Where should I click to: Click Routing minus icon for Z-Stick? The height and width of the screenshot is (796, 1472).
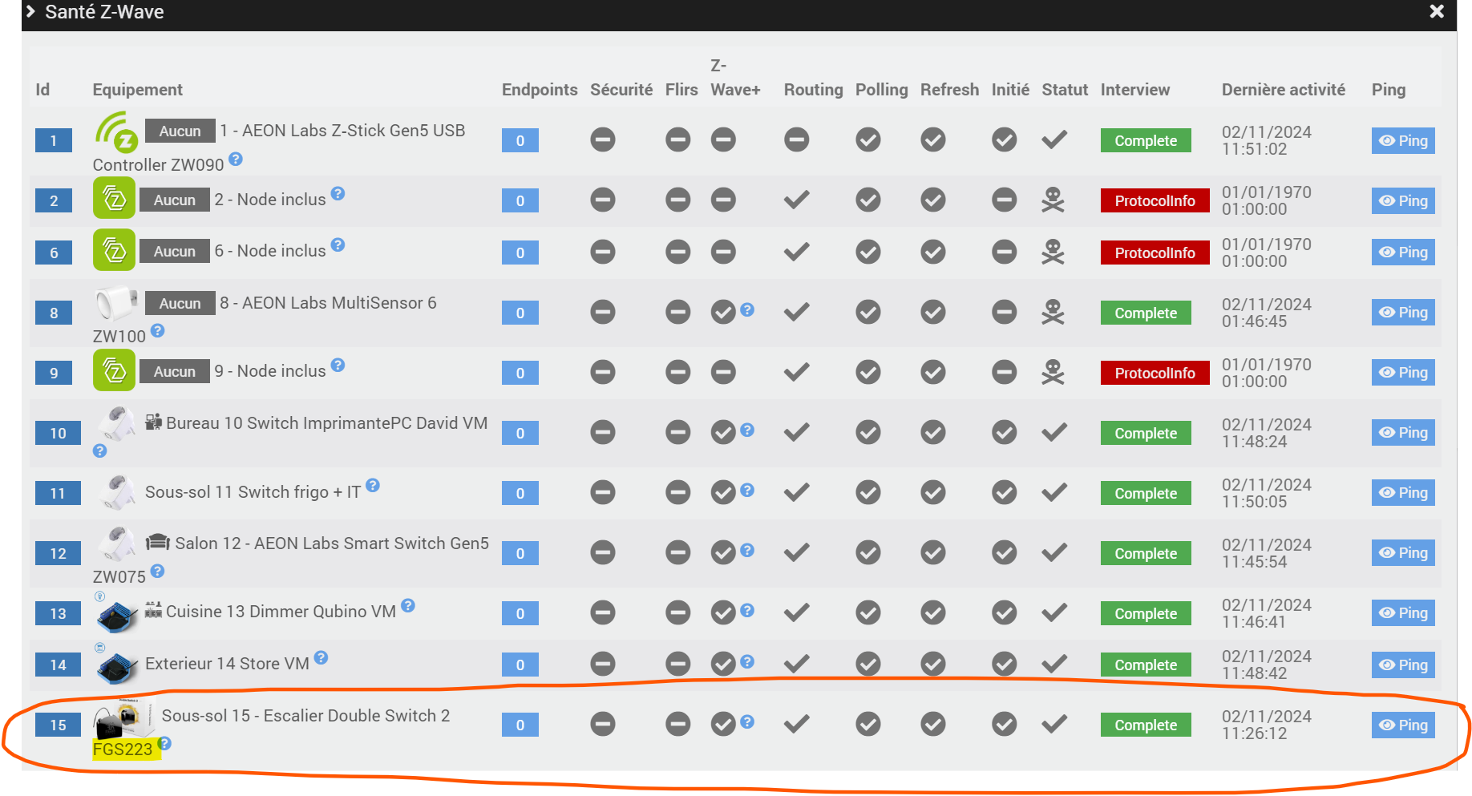(x=796, y=140)
